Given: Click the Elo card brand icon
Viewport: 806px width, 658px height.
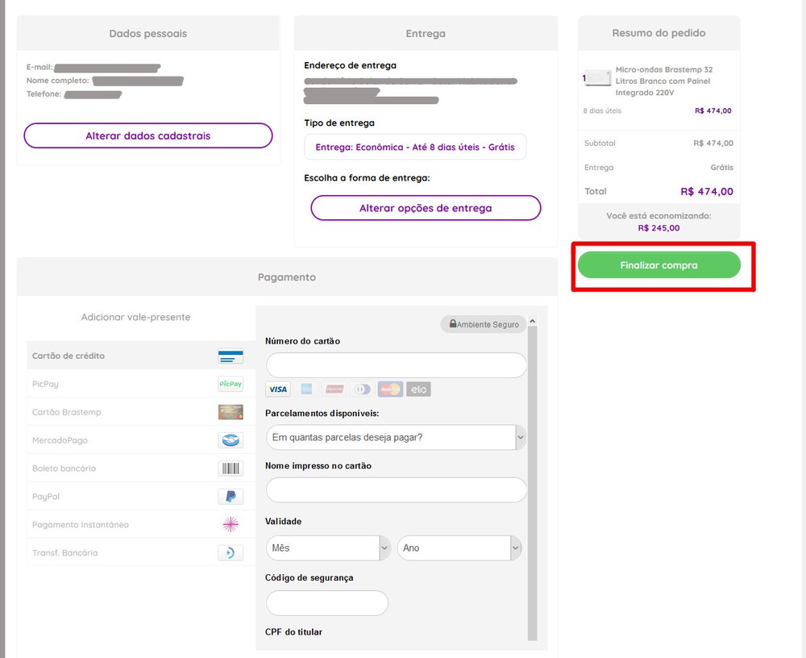Looking at the screenshot, I should pos(418,389).
